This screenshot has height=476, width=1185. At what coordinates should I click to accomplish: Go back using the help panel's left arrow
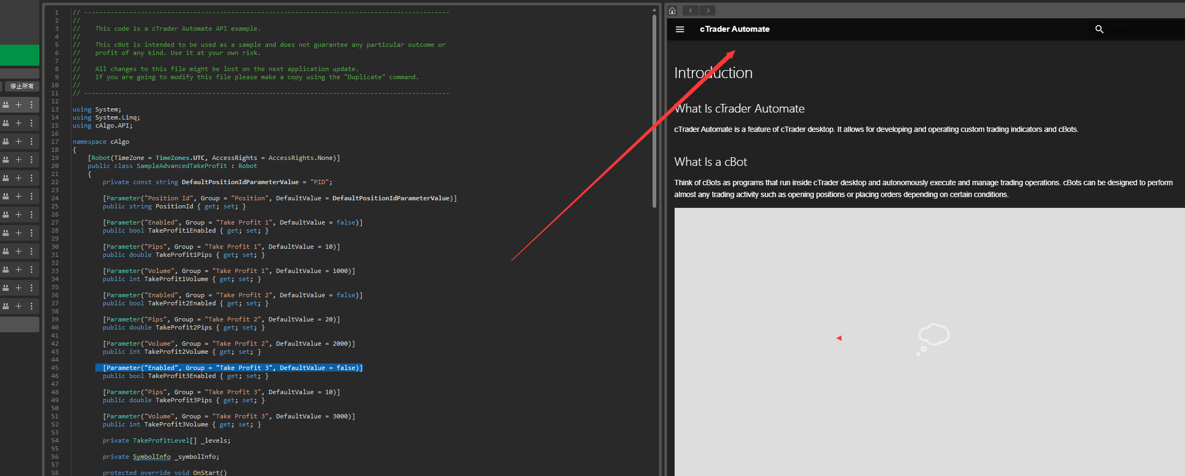(x=690, y=11)
